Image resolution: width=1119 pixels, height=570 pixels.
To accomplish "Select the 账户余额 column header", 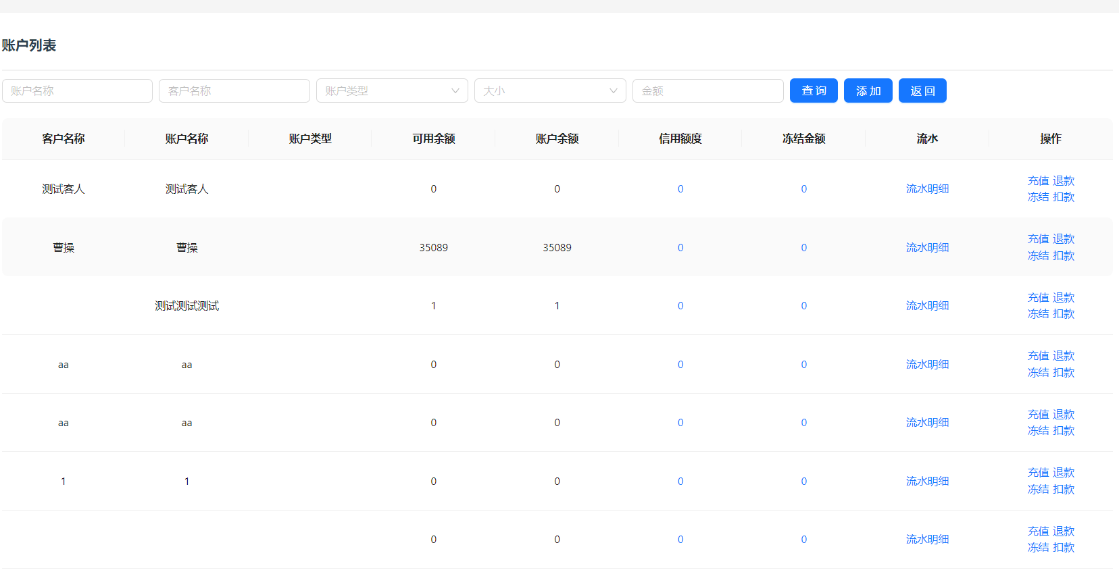I will (x=557, y=138).
